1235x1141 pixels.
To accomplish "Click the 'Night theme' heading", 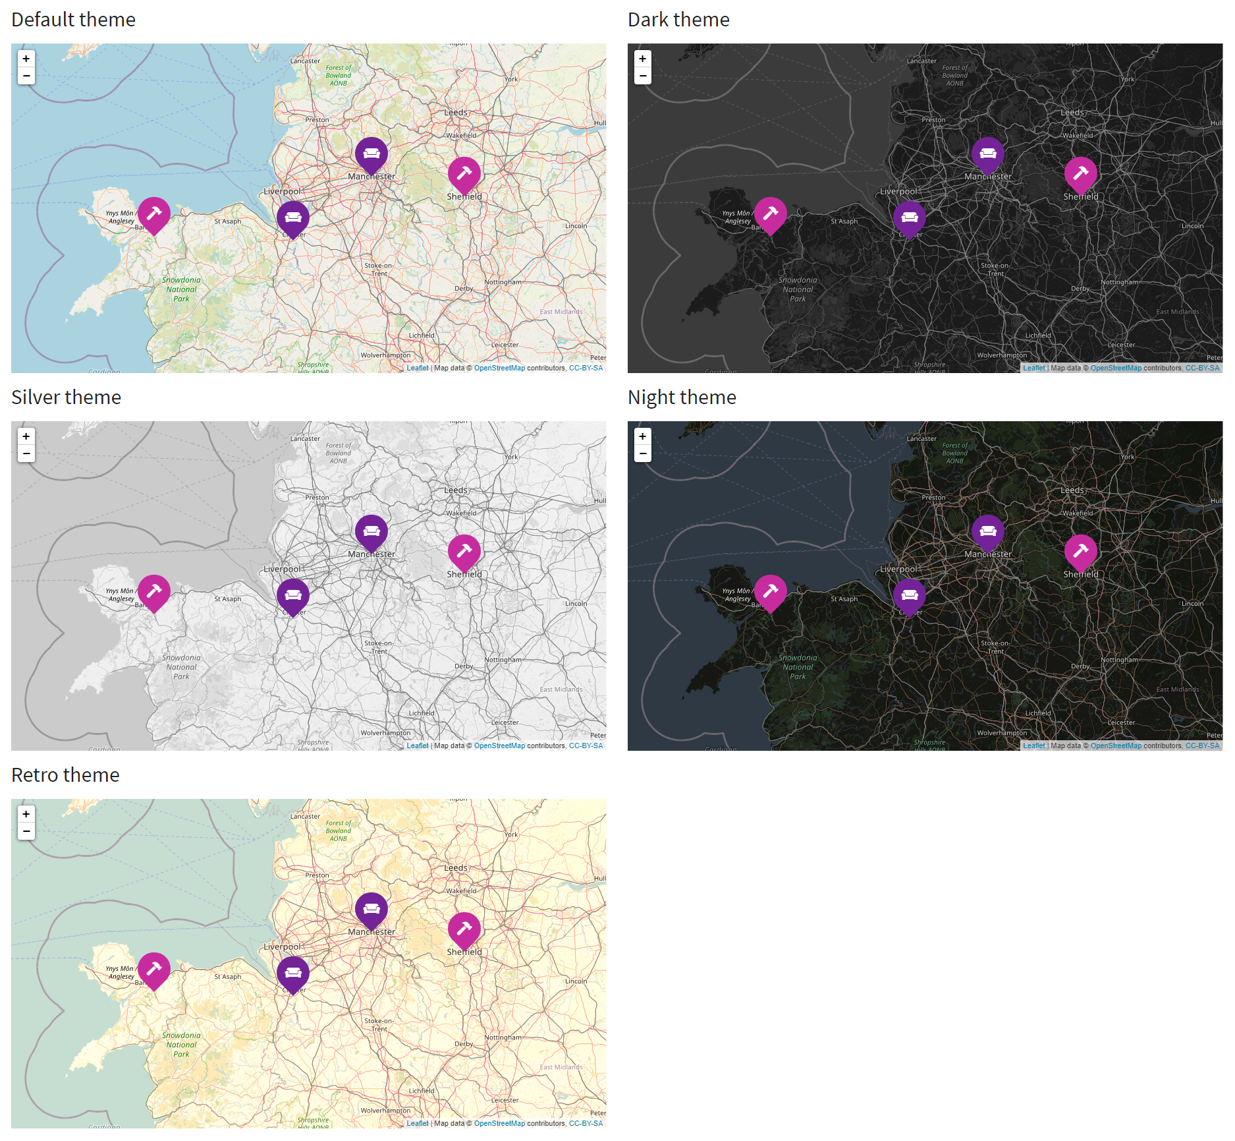I will [682, 397].
